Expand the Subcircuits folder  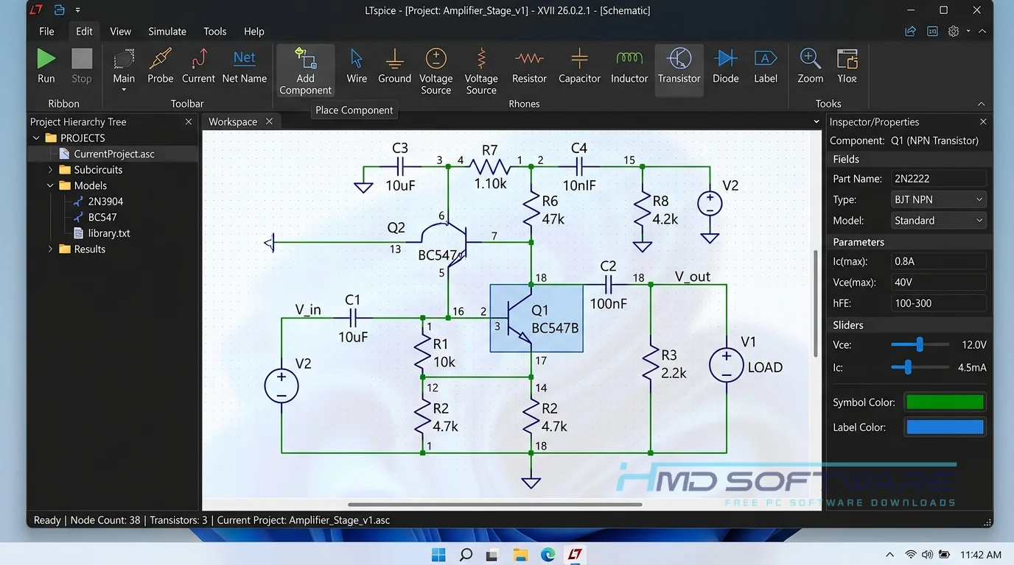(50, 170)
